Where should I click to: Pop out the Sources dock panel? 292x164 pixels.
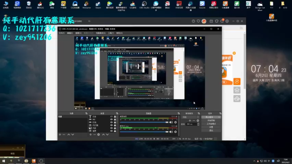(x=117, y=113)
